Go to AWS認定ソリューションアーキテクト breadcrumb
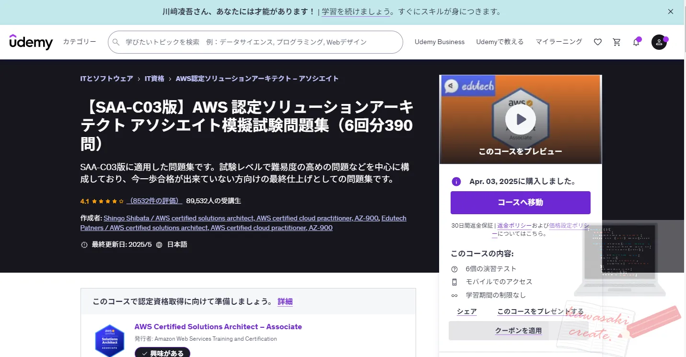 [x=257, y=79]
